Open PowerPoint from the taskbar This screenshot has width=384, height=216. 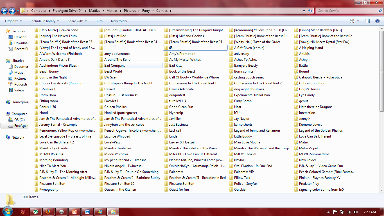point(74,212)
